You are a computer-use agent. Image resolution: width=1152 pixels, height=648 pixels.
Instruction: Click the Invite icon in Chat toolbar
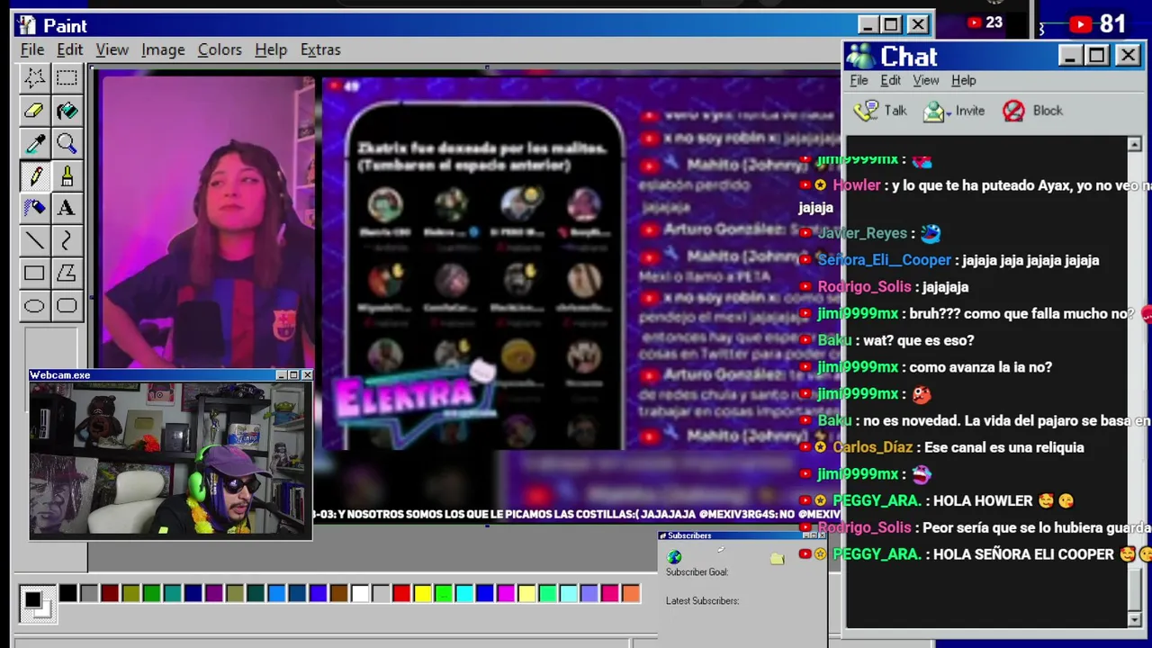pyautogui.click(x=934, y=111)
